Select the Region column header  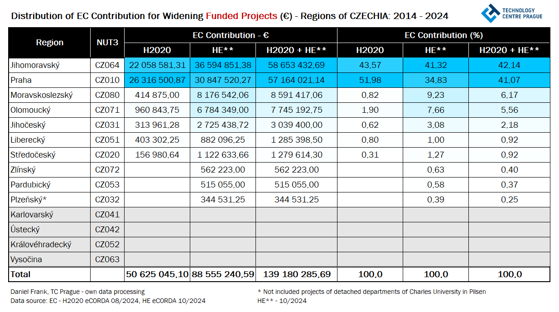click(x=49, y=43)
